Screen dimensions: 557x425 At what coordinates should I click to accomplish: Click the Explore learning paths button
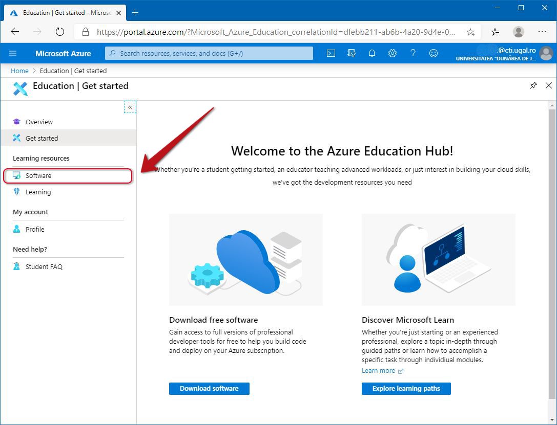point(406,389)
